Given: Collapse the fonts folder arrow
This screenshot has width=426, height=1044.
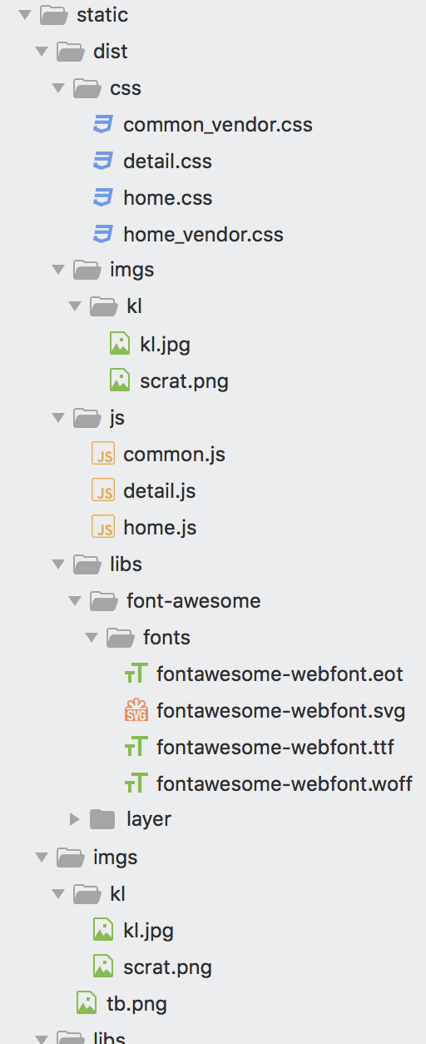Looking at the screenshot, I should point(92,638).
